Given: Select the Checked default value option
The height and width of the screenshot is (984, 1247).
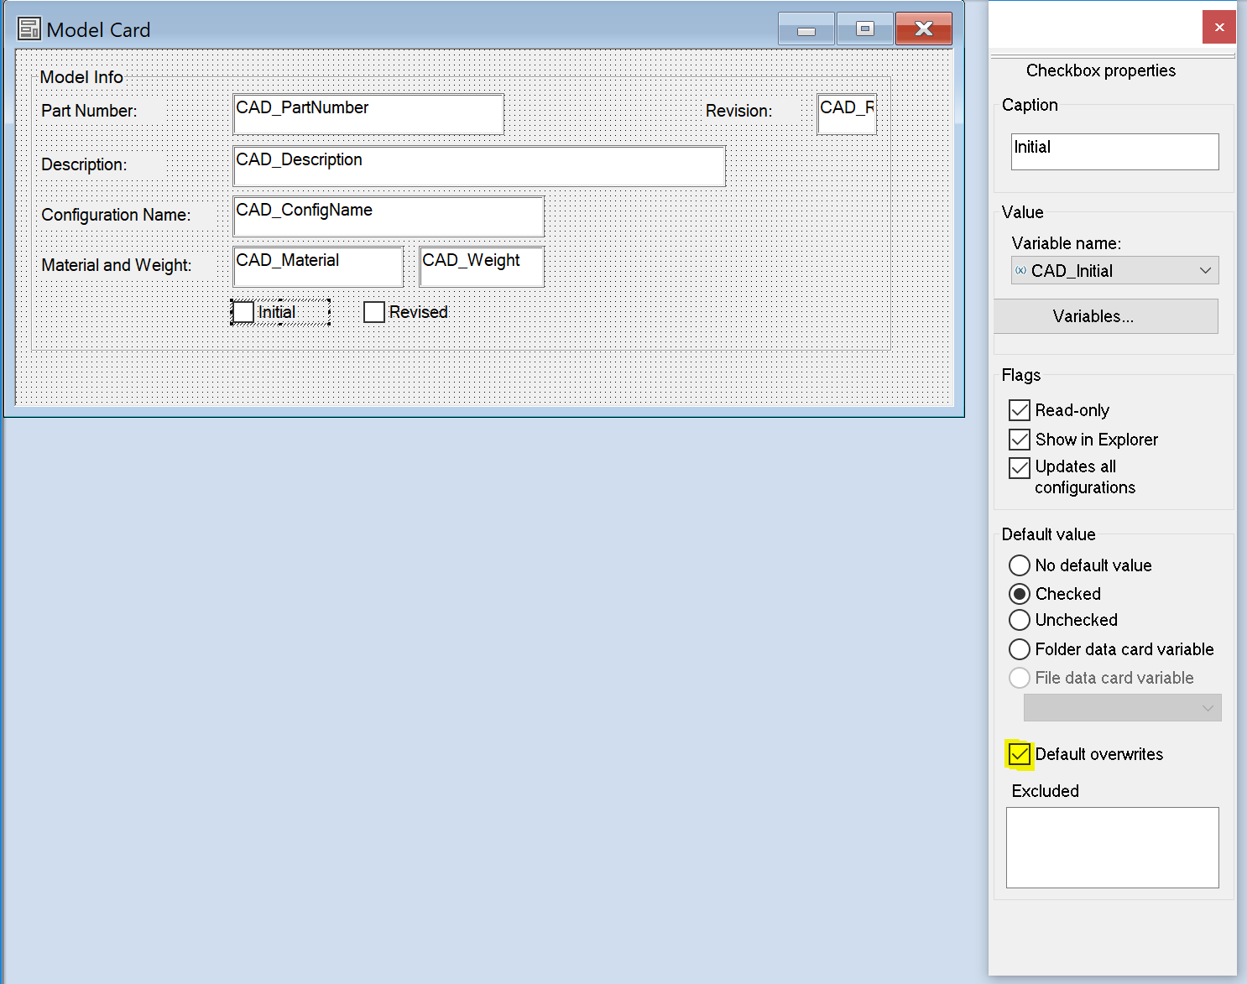Looking at the screenshot, I should click(1020, 594).
